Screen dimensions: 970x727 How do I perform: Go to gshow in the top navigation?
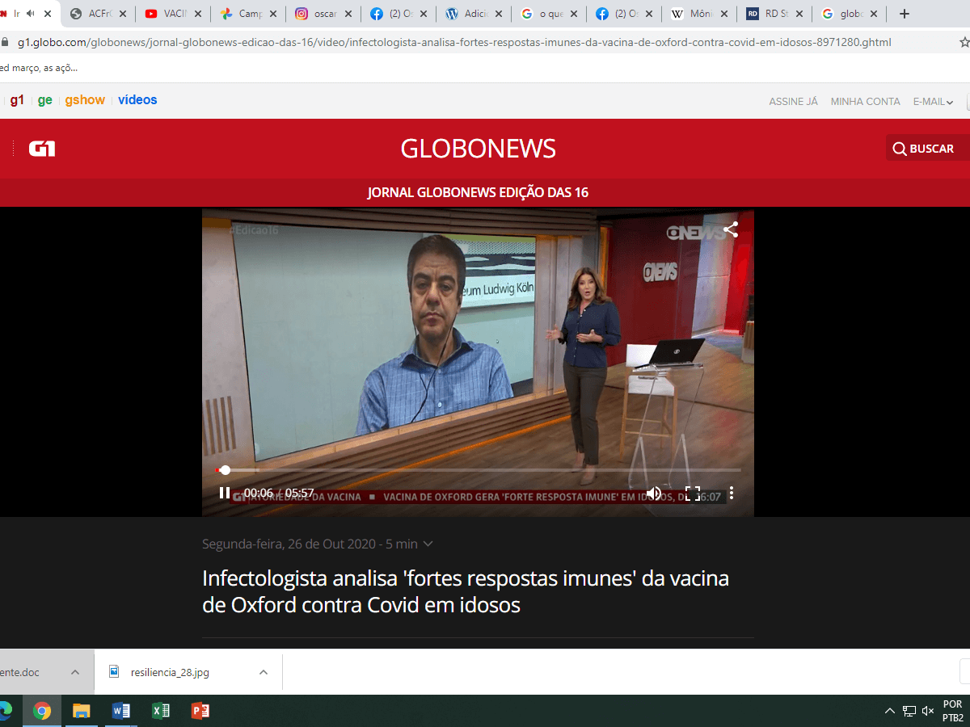[85, 100]
